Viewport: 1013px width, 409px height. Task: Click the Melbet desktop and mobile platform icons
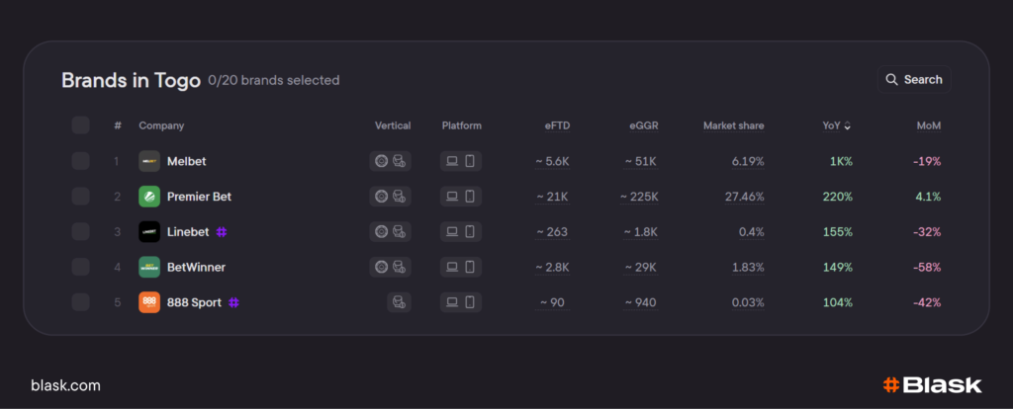[460, 161]
